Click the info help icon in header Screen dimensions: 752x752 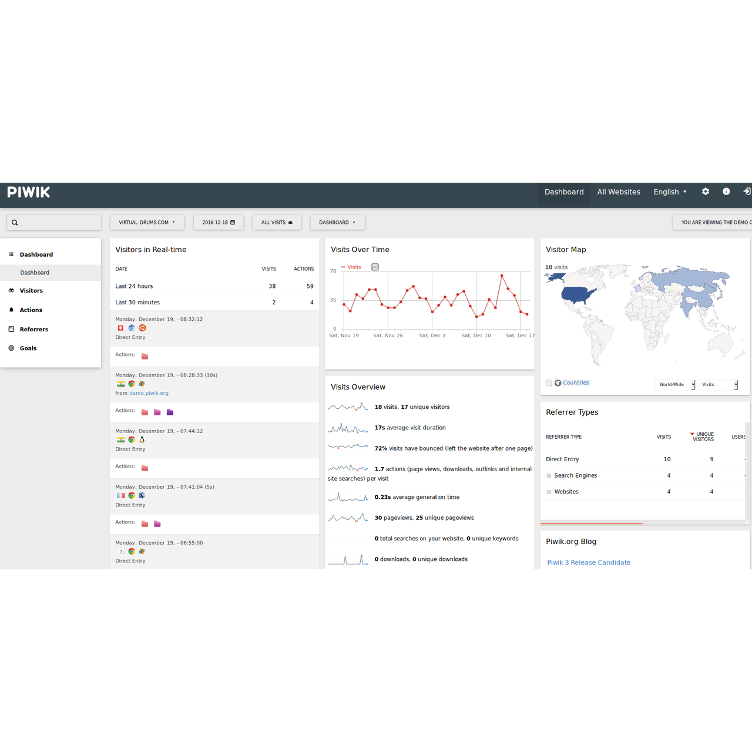coord(726,192)
